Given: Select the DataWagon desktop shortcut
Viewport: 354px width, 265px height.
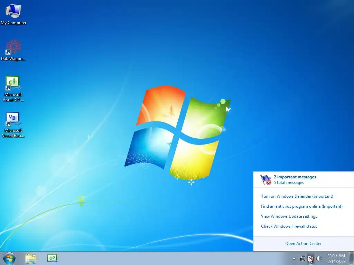Looking at the screenshot, I should tap(13, 50).
